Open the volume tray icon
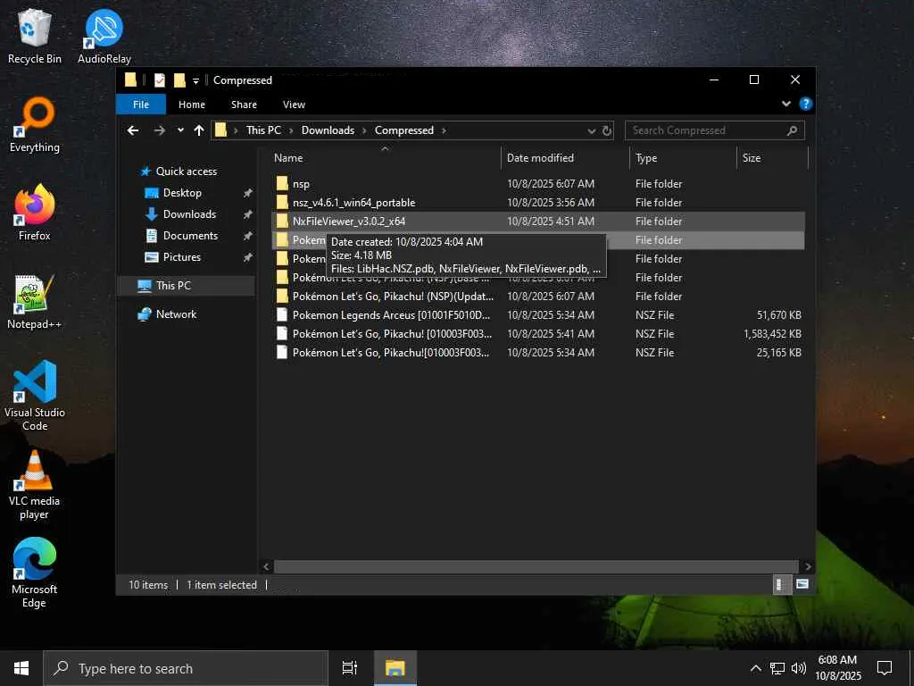Screen dimensions: 914x686 pyautogui.click(x=798, y=668)
